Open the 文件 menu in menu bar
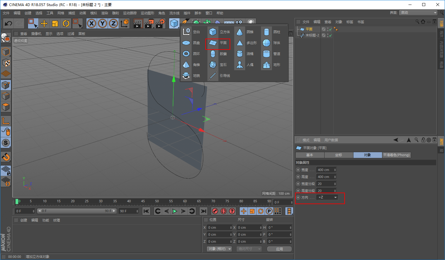Screen dimensions: 445x260 6,13
